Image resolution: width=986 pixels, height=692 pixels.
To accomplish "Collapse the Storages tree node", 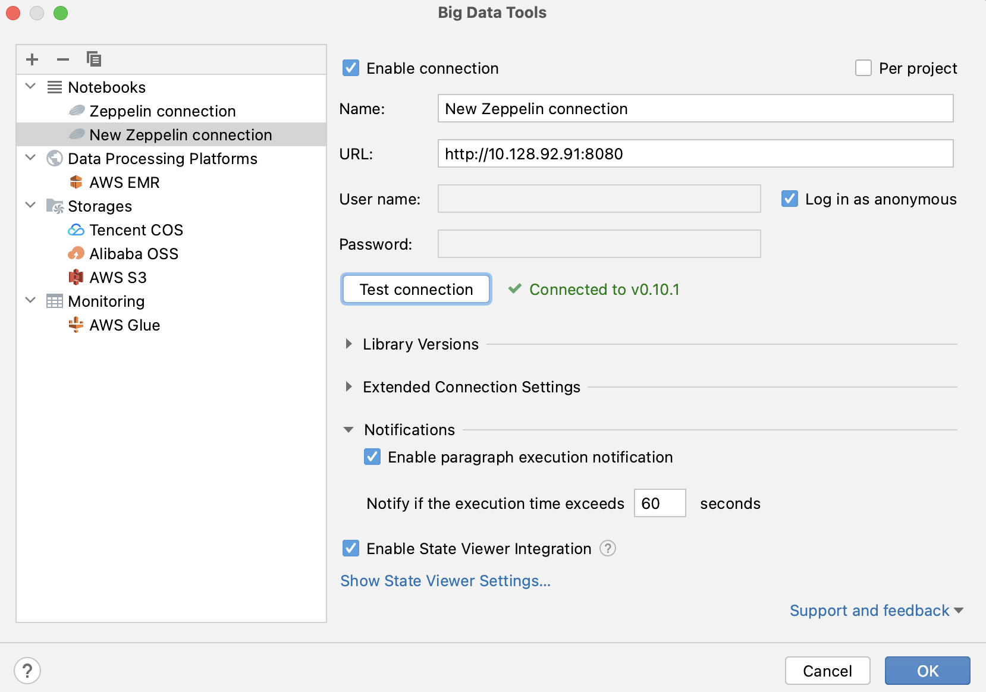I will tap(31, 206).
